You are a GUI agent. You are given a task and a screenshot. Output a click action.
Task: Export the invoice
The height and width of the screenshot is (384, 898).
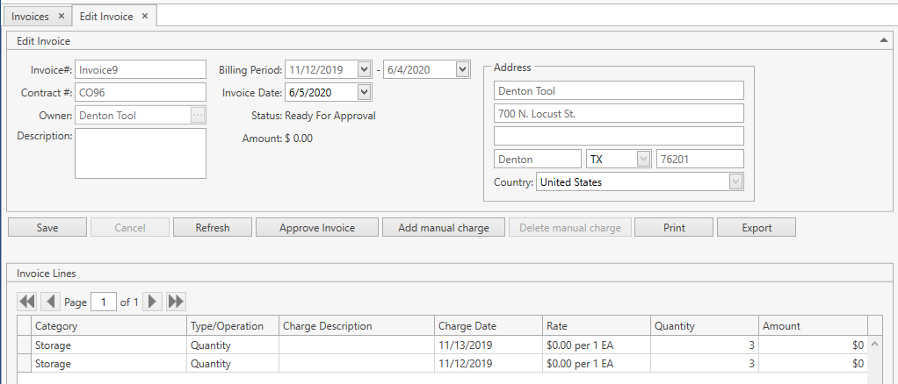point(757,228)
